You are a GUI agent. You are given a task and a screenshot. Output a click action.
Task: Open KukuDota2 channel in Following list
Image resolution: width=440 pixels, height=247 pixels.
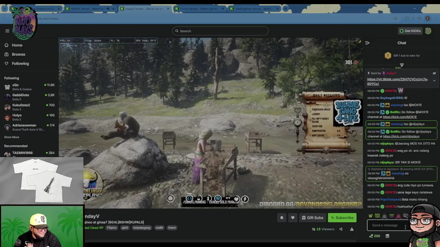click(x=29, y=107)
